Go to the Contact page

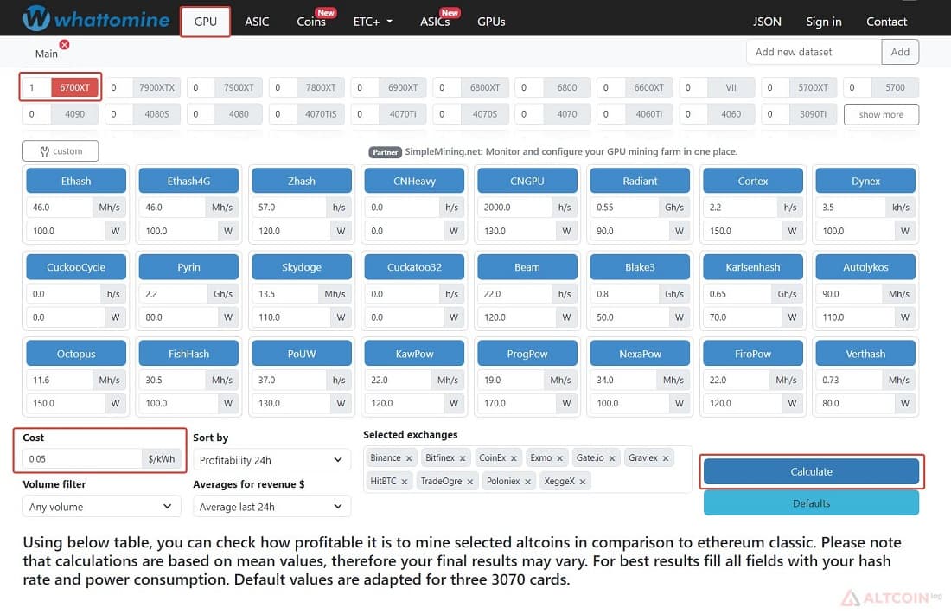pyautogui.click(x=887, y=22)
